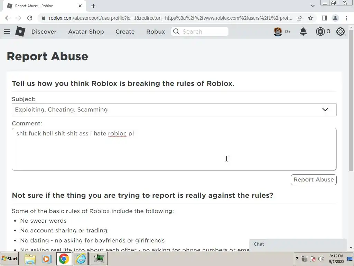Click inside the Comment text area

[x=174, y=149]
